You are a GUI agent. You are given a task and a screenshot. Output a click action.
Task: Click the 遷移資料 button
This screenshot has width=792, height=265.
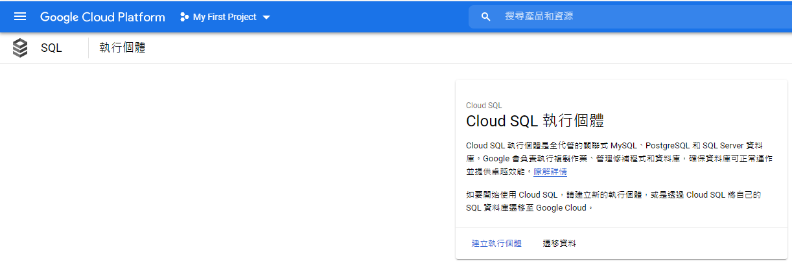click(x=559, y=244)
